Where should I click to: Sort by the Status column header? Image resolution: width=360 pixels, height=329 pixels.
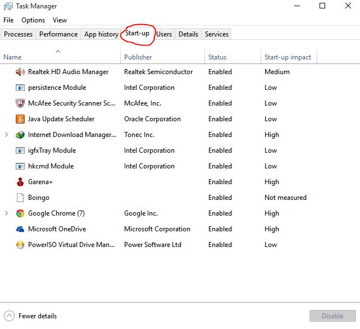click(x=233, y=57)
